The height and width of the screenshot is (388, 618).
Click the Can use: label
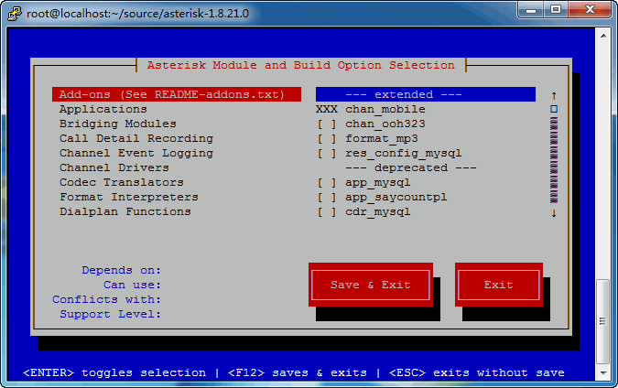tap(133, 285)
